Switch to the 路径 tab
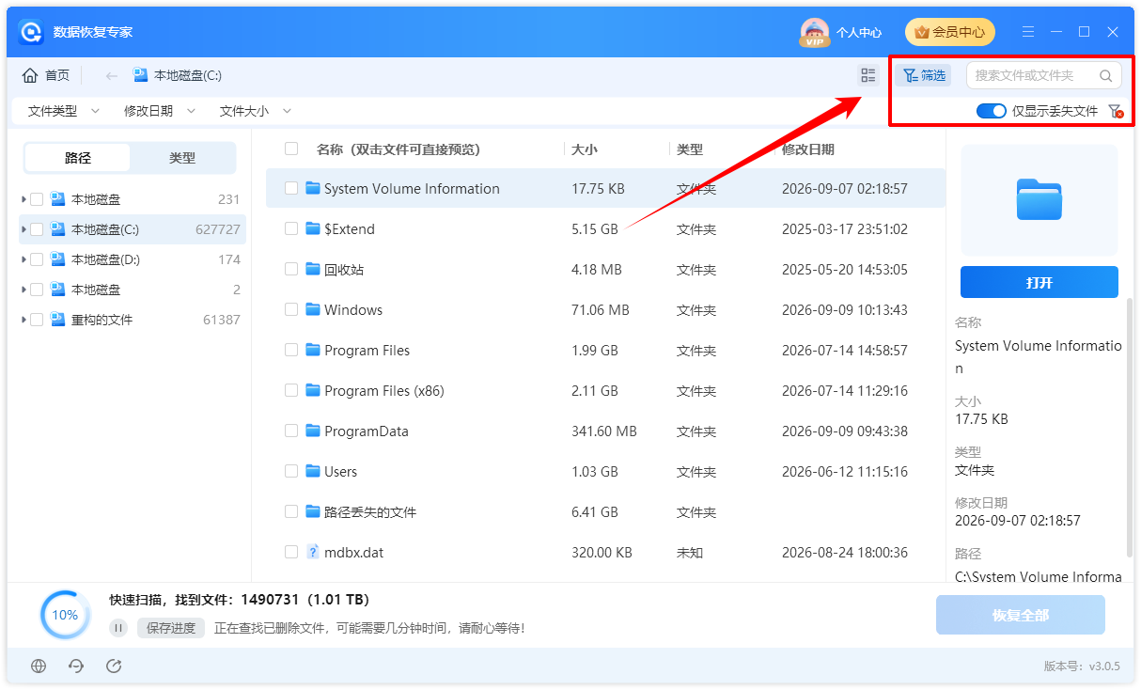1141x690 pixels. 78,158
